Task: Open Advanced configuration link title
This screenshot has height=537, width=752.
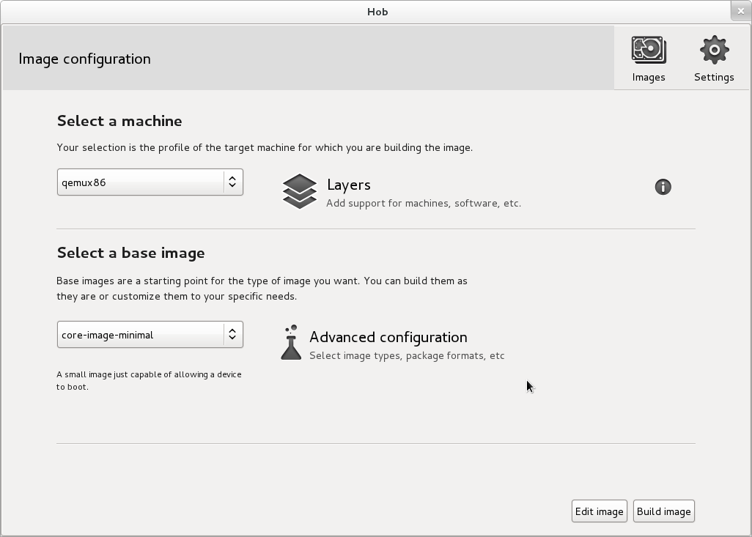Action: 388,337
